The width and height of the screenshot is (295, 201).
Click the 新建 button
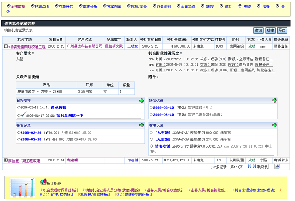pos(270,30)
